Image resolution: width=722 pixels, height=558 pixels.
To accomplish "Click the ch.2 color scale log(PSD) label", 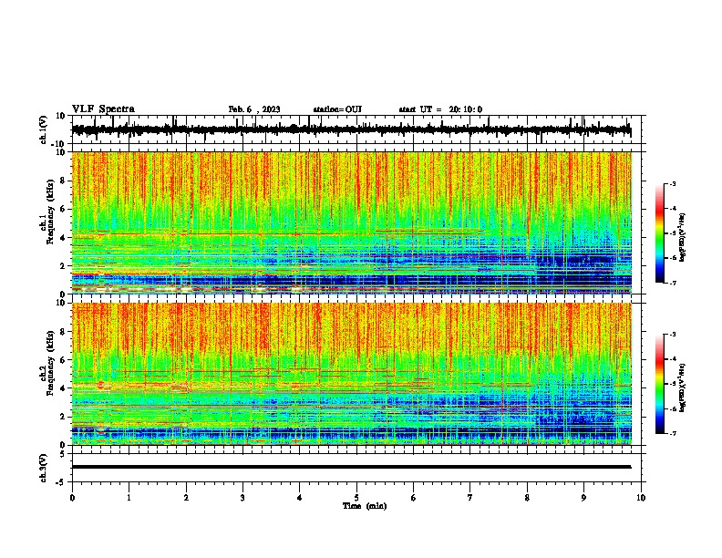I will 682,387.
